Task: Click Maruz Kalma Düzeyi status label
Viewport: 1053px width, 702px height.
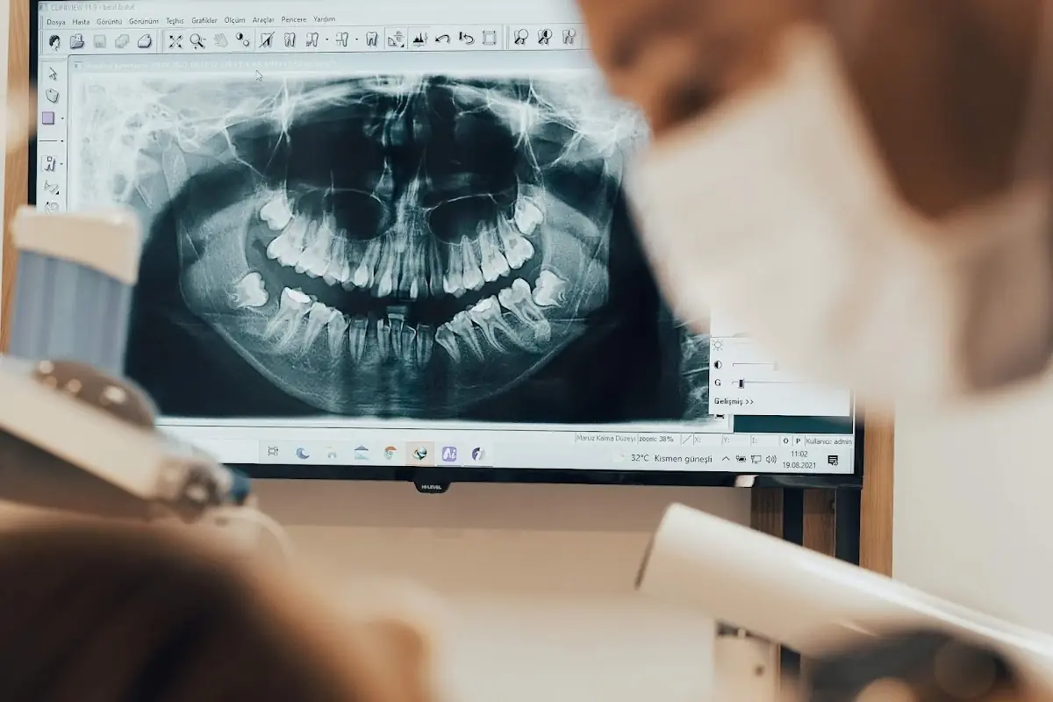Action: pyautogui.click(x=606, y=439)
